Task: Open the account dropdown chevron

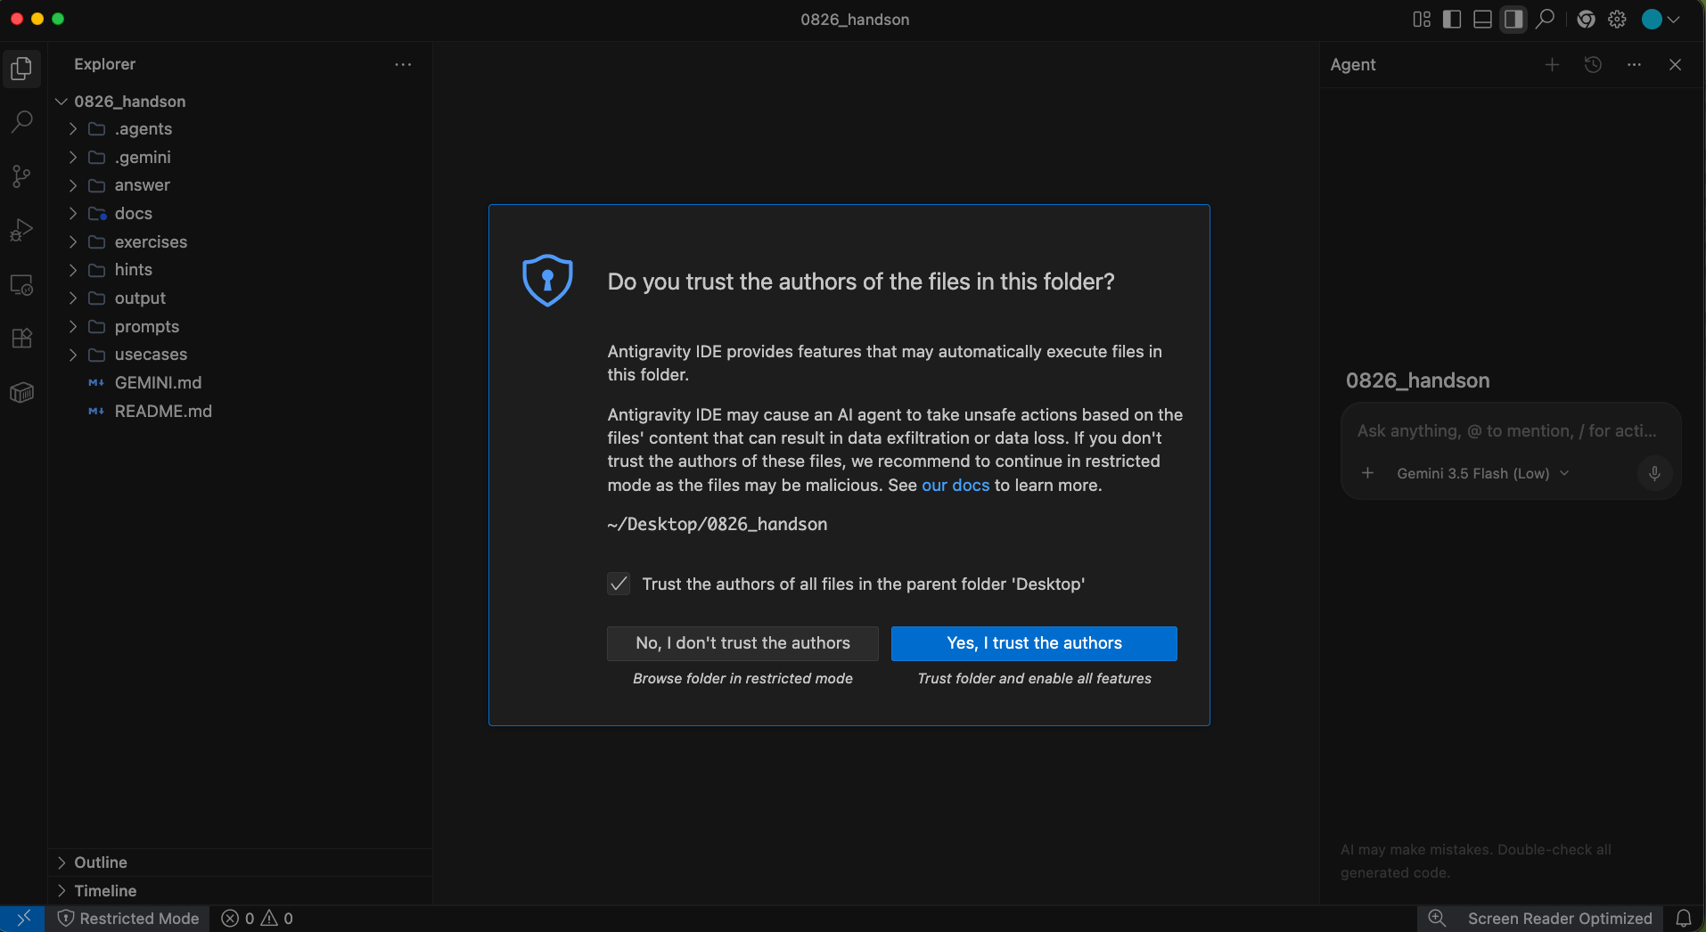Action: 1674,19
